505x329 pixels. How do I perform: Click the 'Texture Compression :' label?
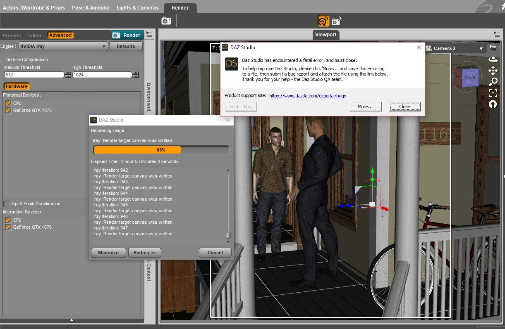pyautogui.click(x=28, y=59)
